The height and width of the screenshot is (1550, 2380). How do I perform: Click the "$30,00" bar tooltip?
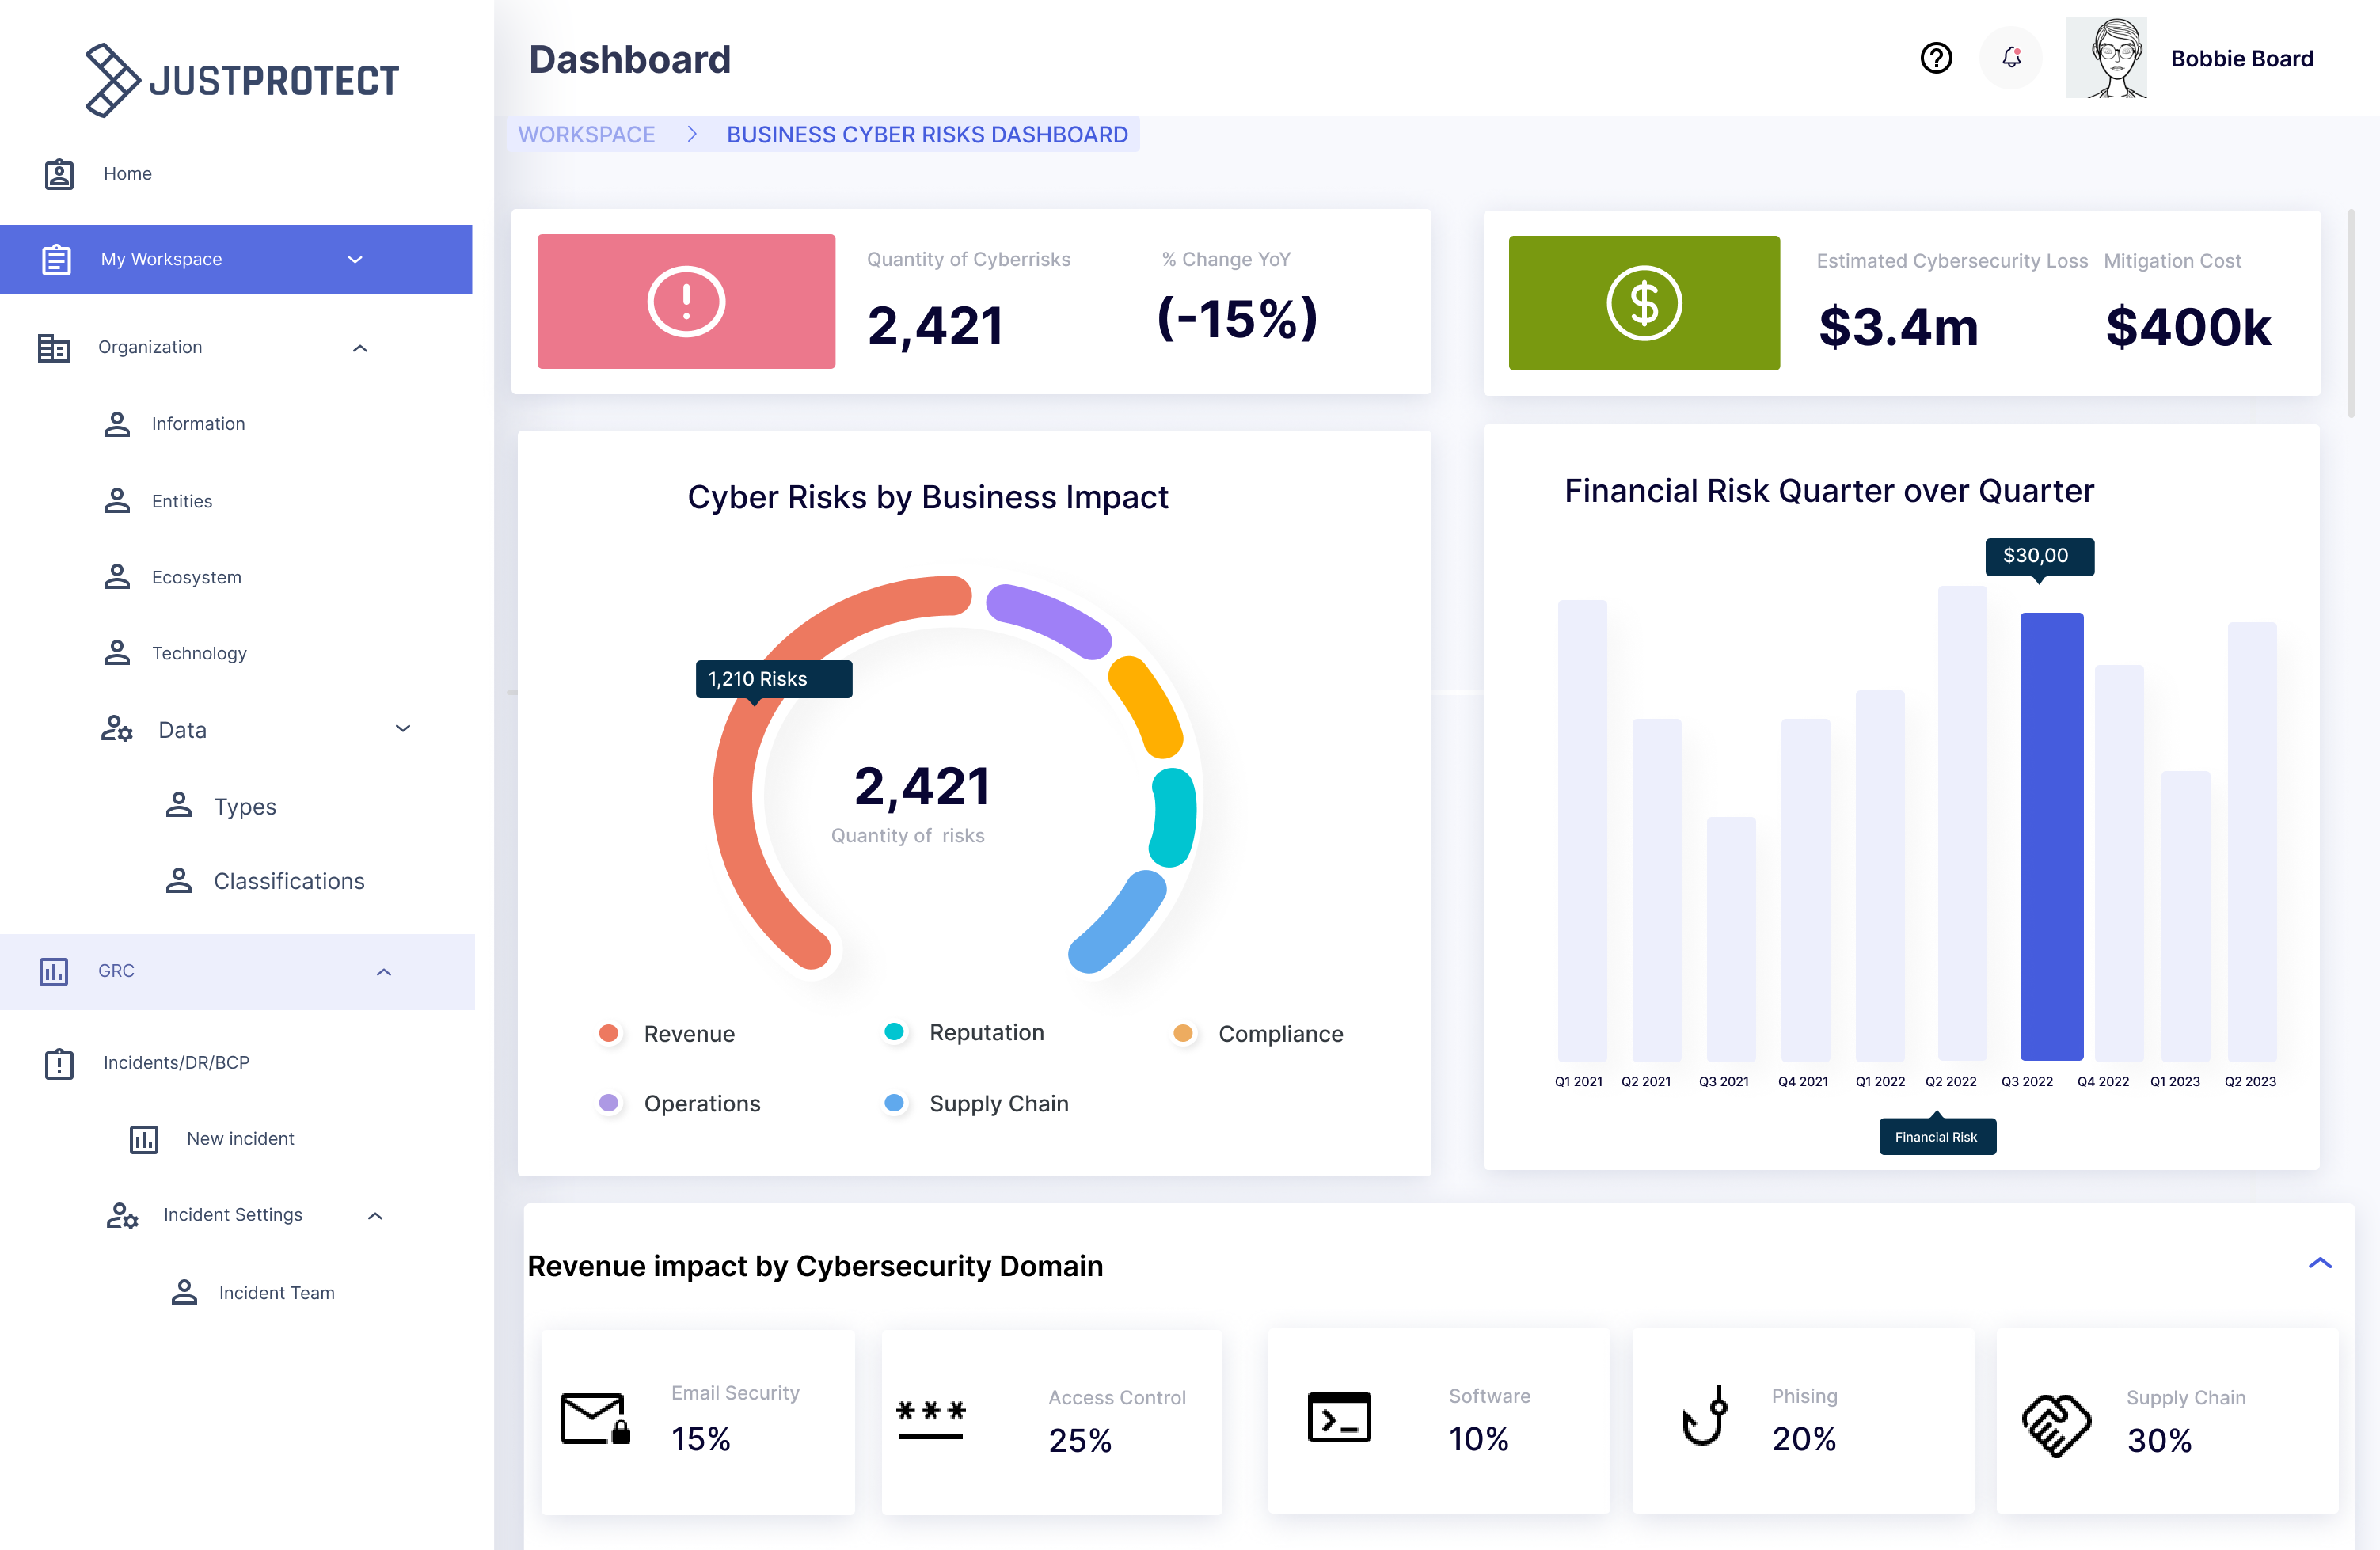2039,556
